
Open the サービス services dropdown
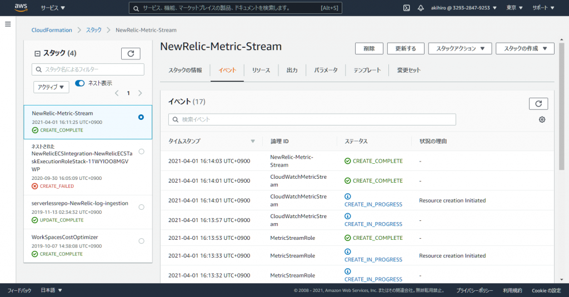point(53,8)
